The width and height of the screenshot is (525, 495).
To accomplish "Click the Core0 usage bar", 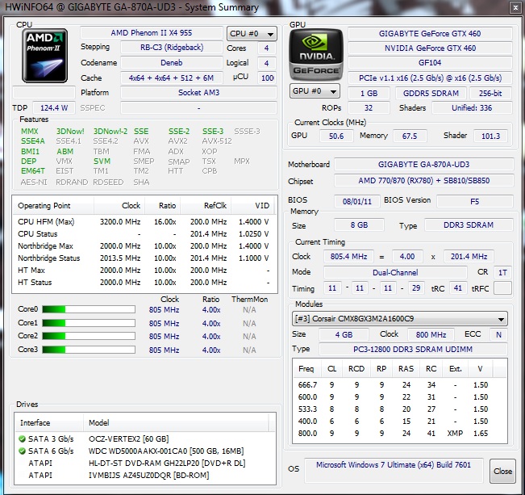I will (89, 309).
